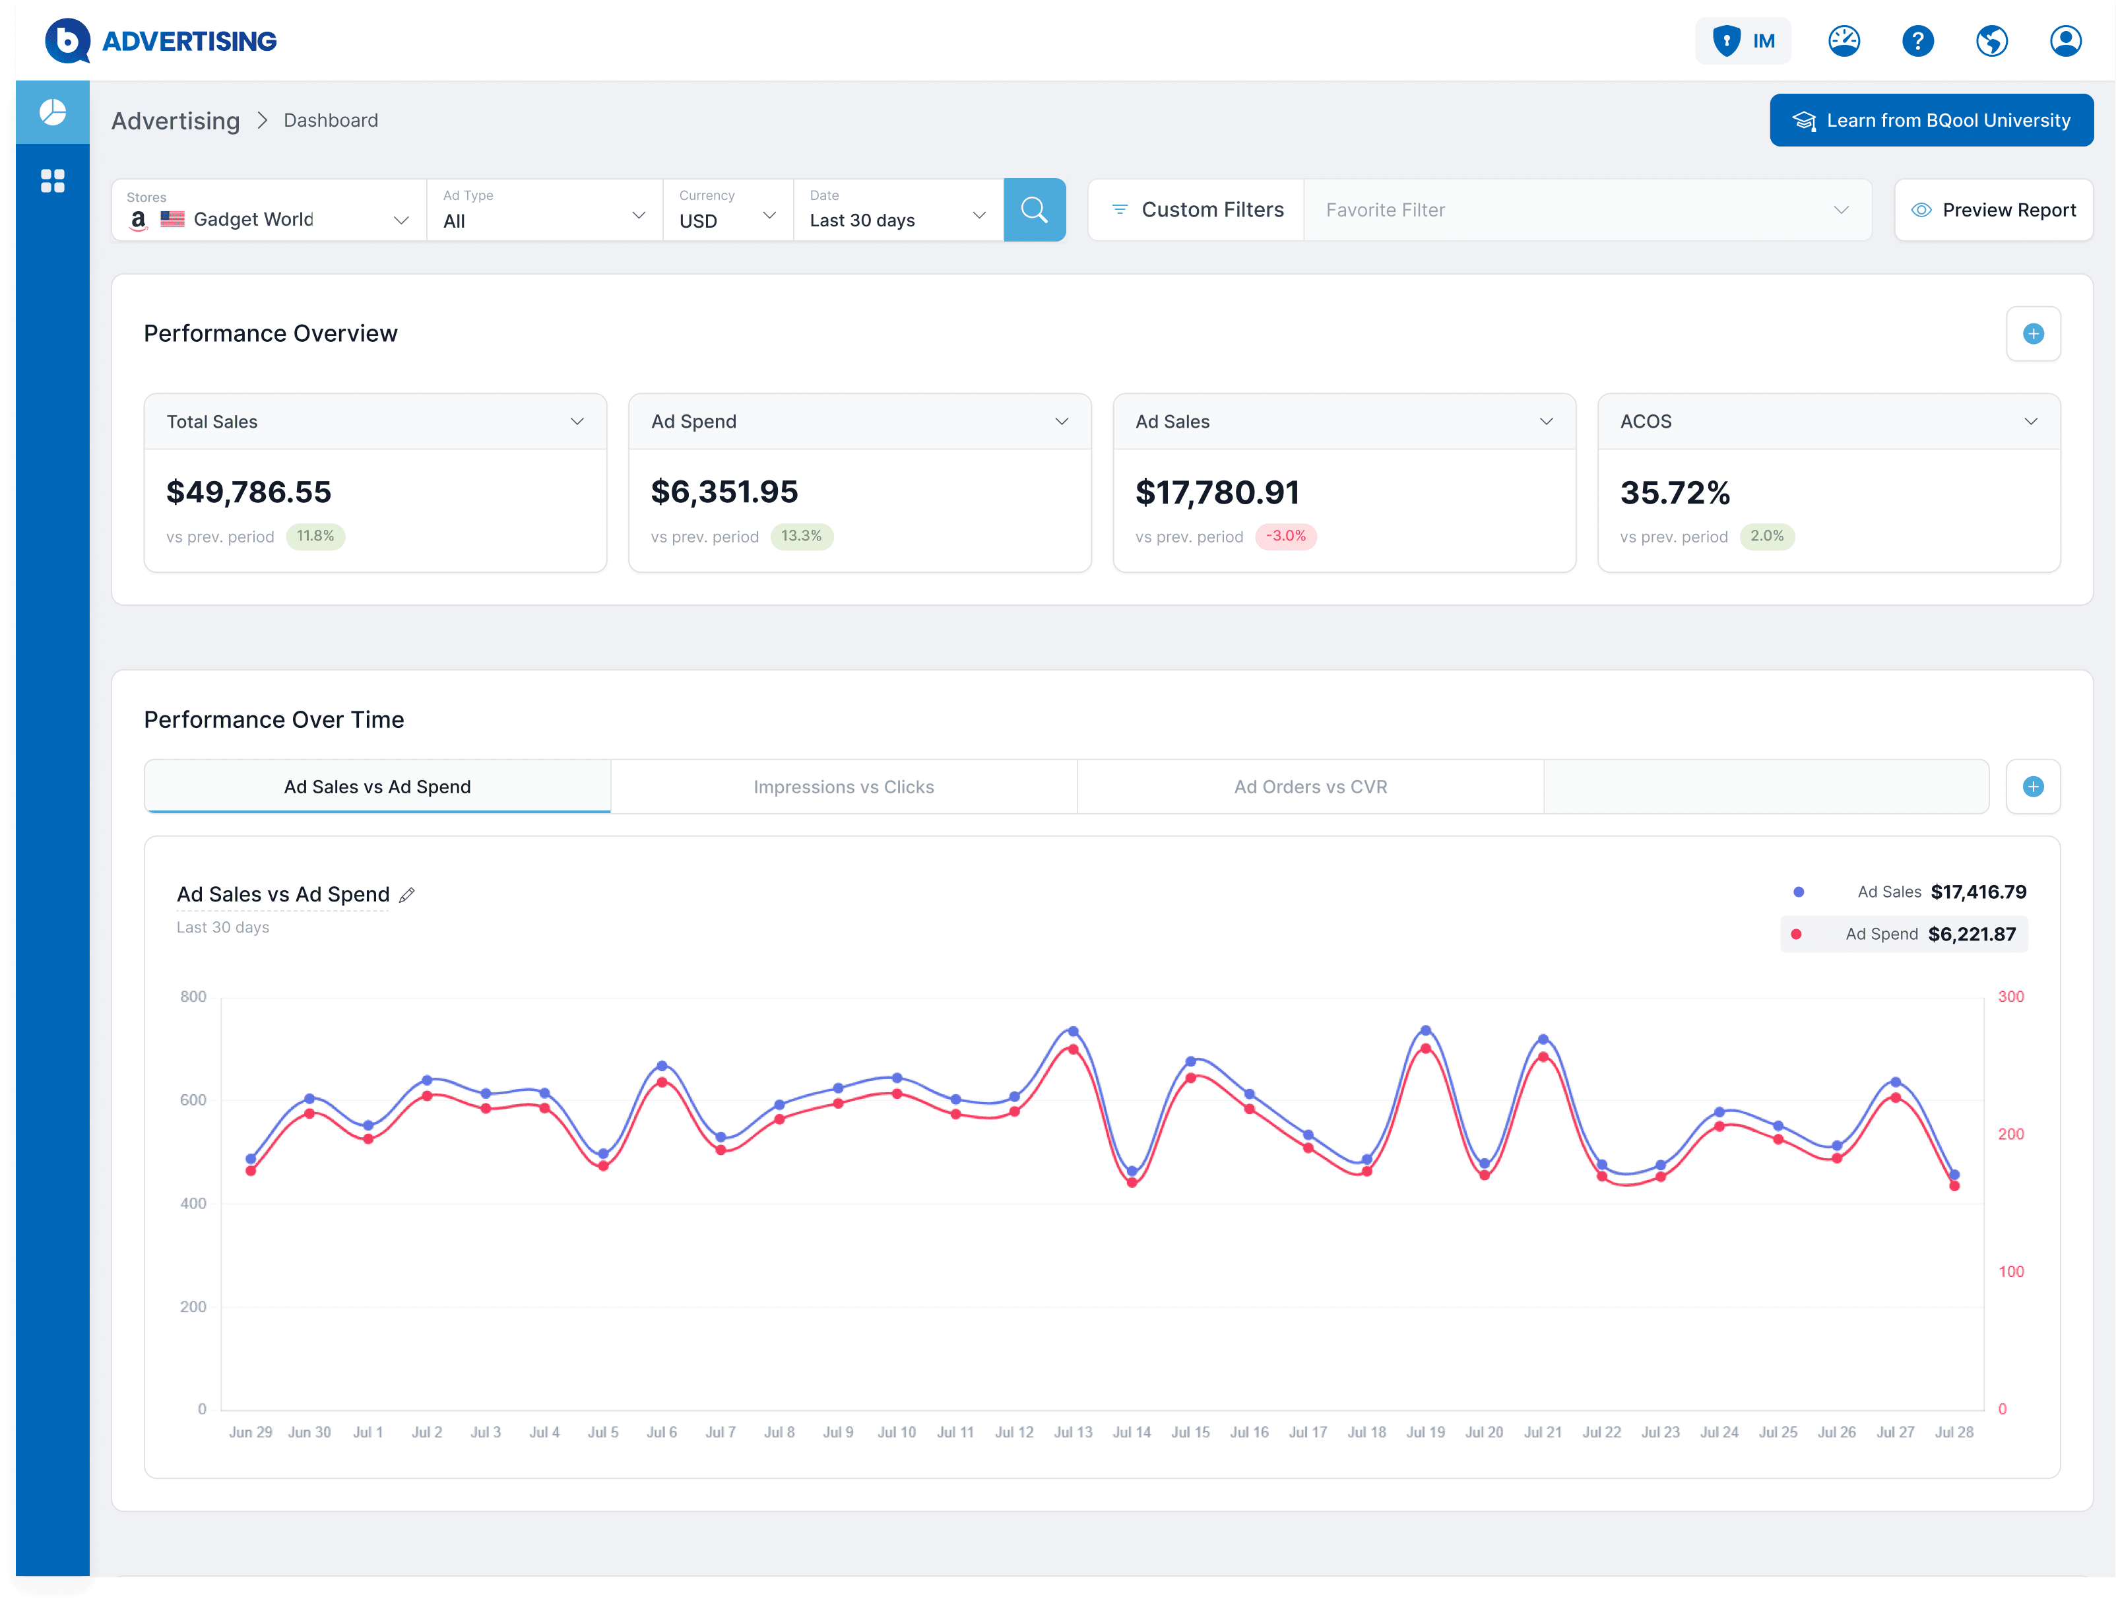The width and height of the screenshot is (2118, 1605).
Task: Click the Custom Filters button
Action: (x=1196, y=210)
